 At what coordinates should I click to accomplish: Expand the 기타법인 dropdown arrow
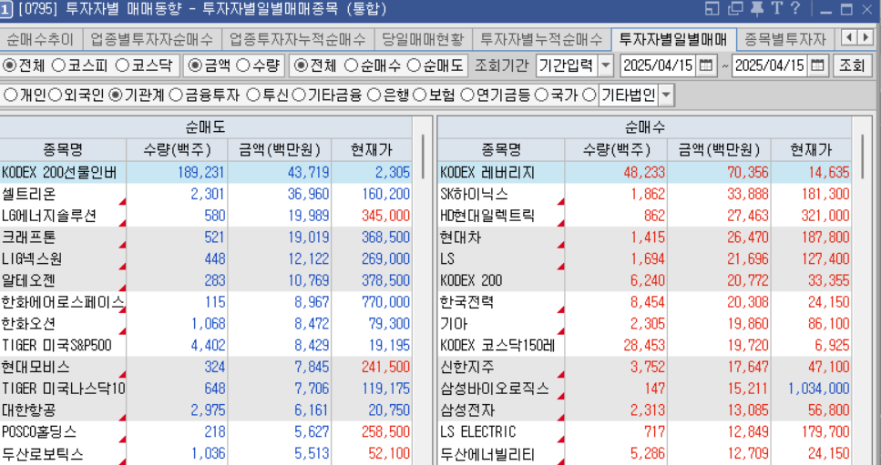coord(666,96)
